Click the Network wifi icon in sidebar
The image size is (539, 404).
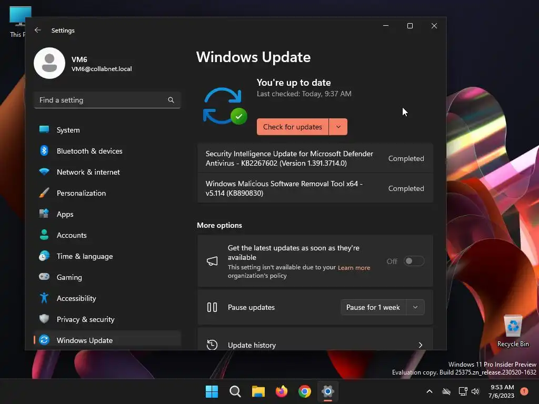44,171
